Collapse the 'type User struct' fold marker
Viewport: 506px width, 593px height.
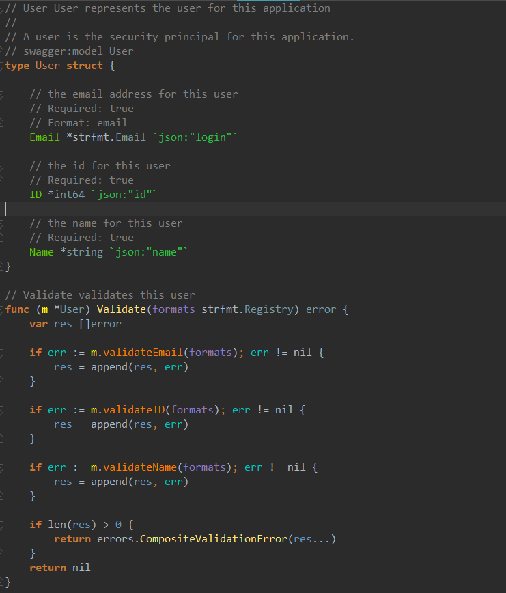[2, 66]
